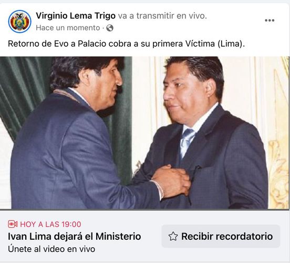
Task: Open Virginio Lema Trigo's profile name link
Action: pyautogui.click(x=76, y=16)
